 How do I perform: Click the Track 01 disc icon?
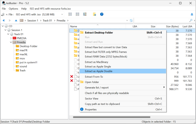(x=12, y=34)
